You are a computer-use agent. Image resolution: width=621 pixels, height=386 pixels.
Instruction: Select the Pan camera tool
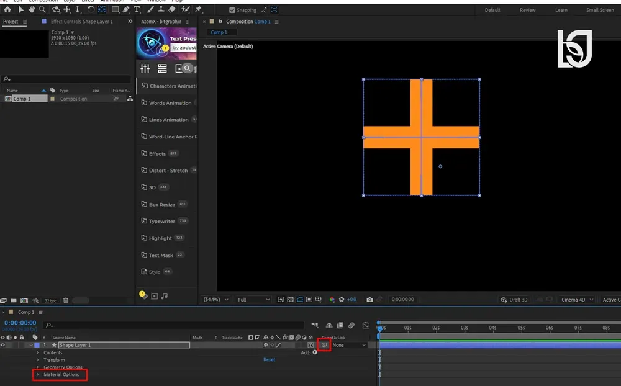(67, 9)
